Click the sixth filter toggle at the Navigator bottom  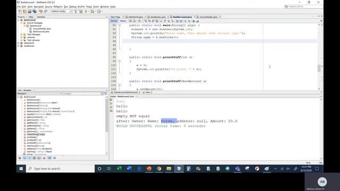44,158
